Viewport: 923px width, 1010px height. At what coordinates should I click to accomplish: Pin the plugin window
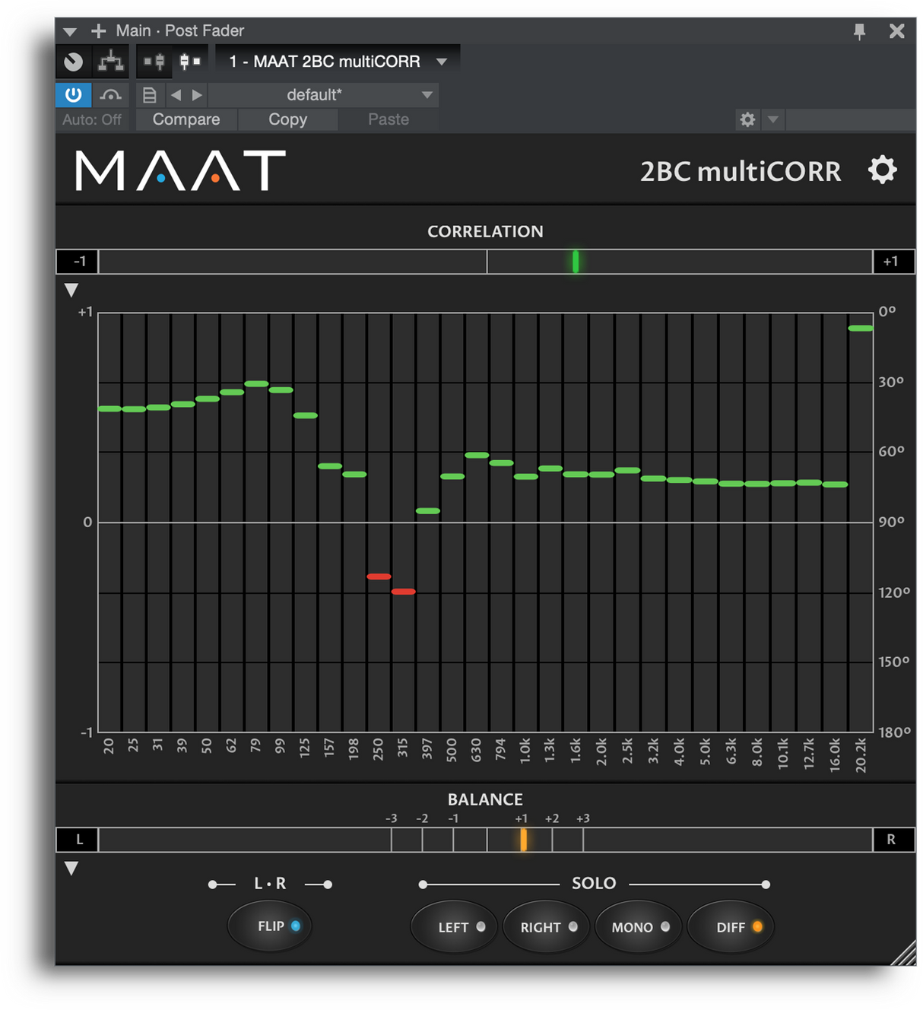[x=859, y=31]
